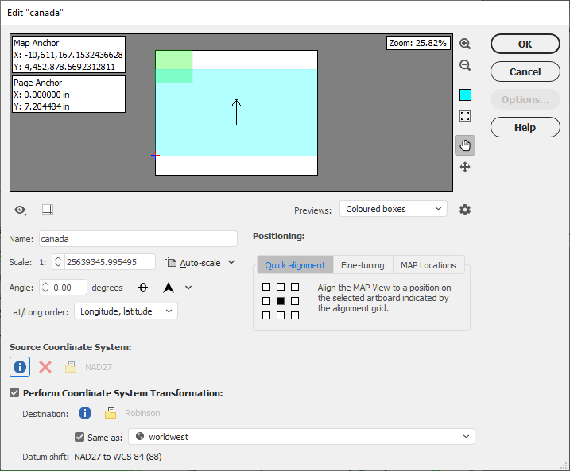Viewport: 570px width, 471px height.
Task: Click the artboard grid icon
Action: click(48, 210)
